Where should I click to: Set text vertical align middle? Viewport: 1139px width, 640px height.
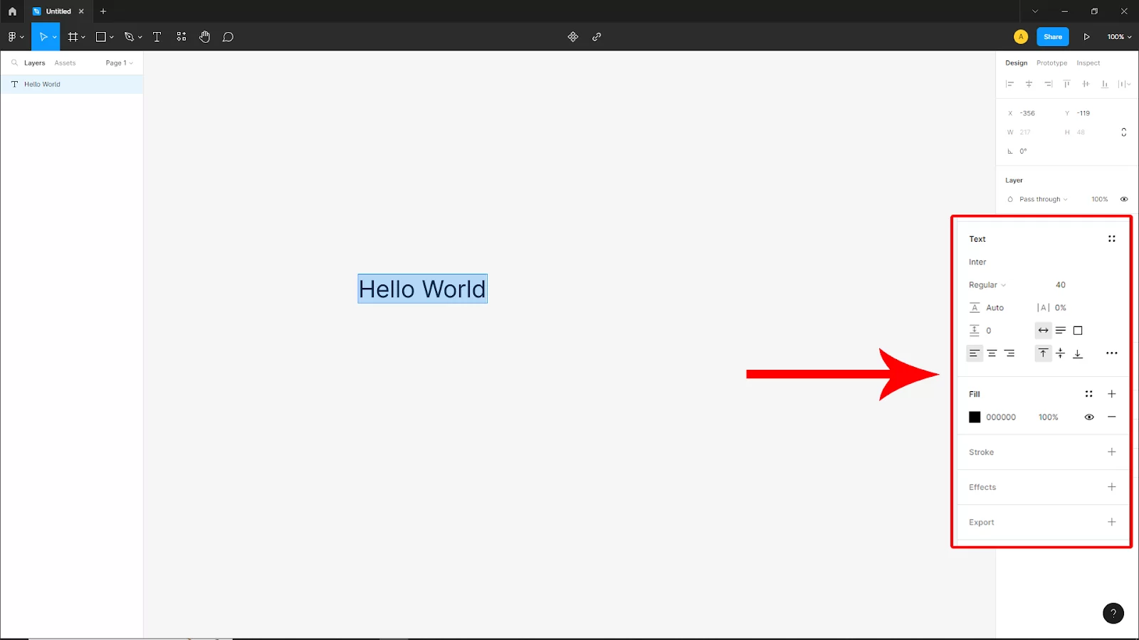coord(1061,353)
